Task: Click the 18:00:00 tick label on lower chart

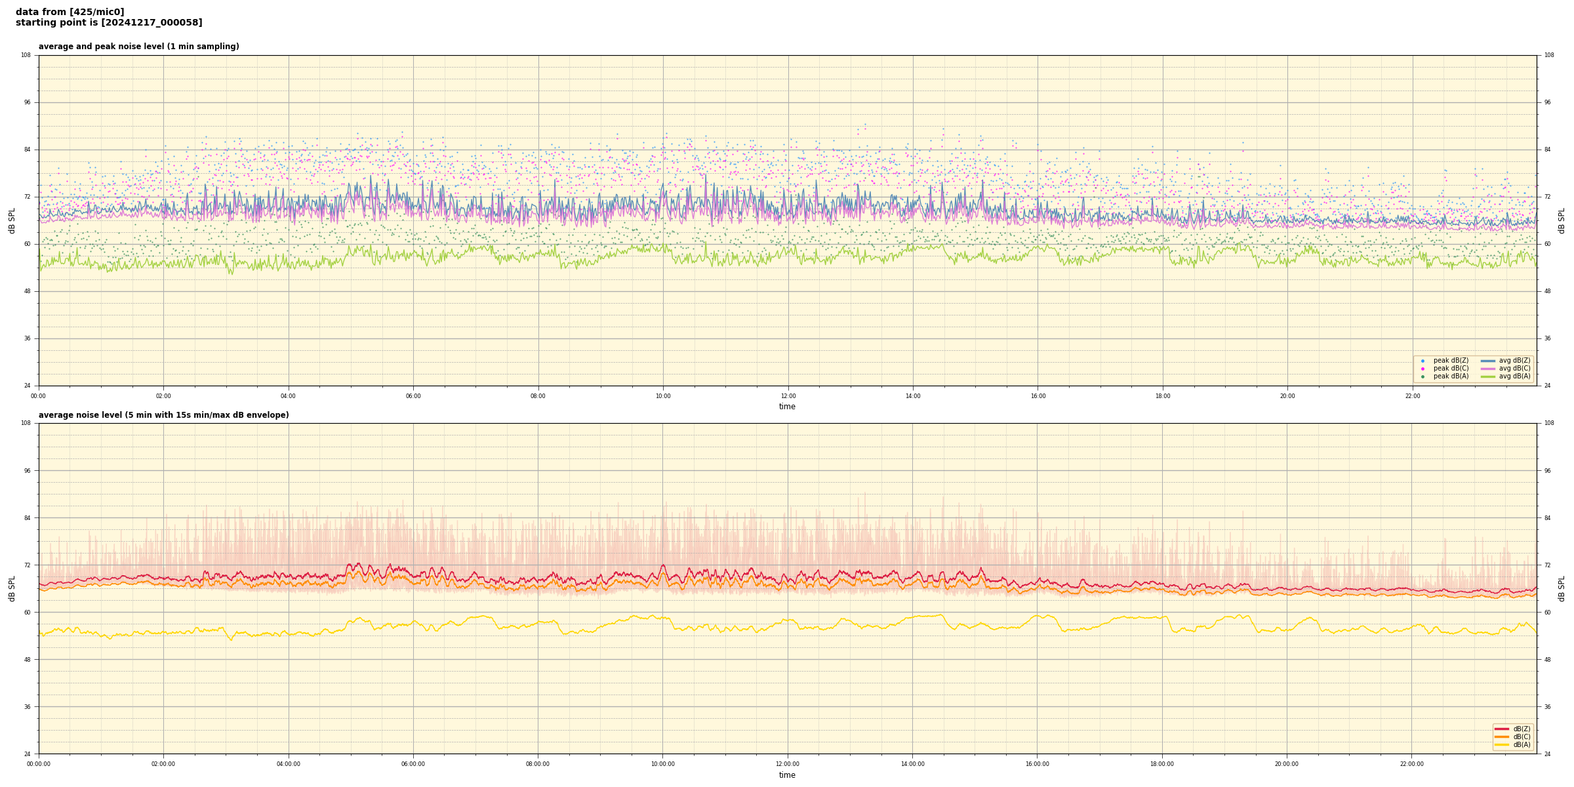Action: coord(1161,764)
